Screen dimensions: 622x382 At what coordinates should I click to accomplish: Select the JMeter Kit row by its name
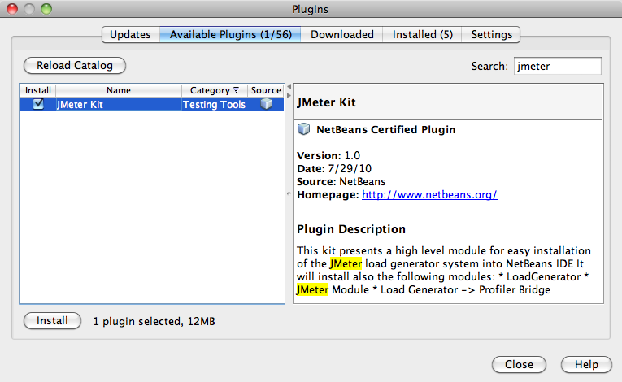[x=80, y=105]
